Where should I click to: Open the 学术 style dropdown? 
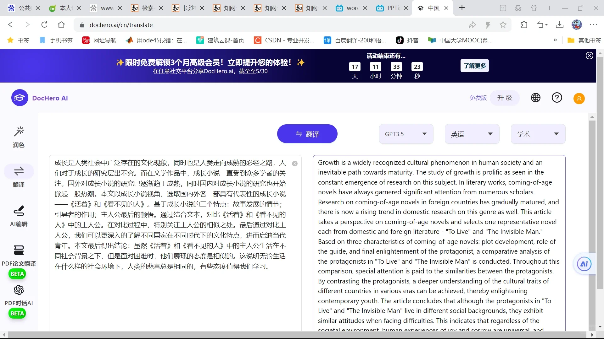pos(538,134)
